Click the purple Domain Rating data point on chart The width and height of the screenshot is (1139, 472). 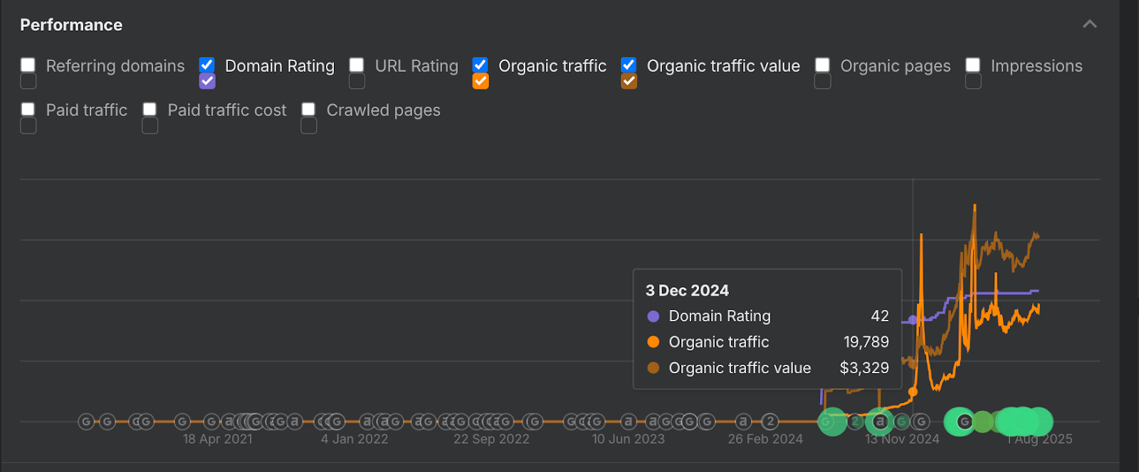(913, 320)
